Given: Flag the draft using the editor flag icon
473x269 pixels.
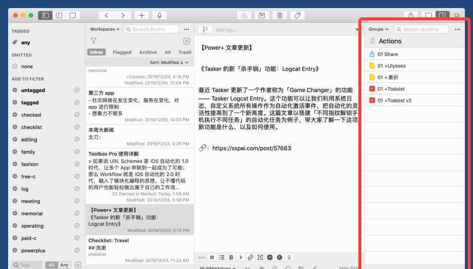Looking at the screenshot, I should [205, 29].
